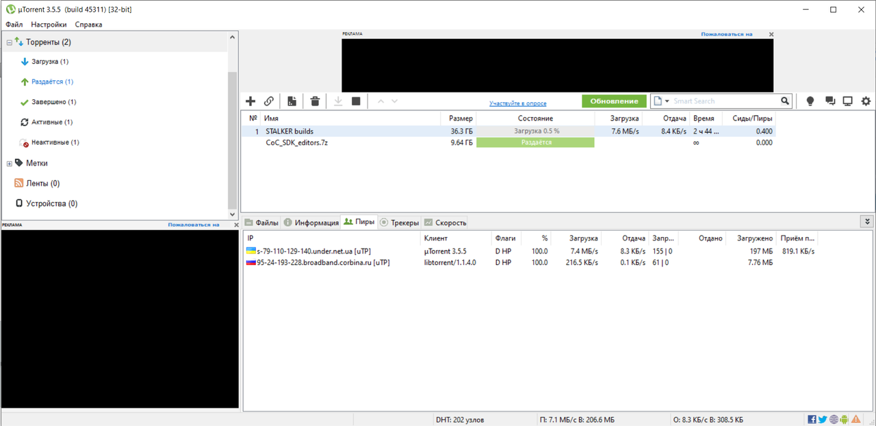
Task: Sort torrents by Имя column header
Action: point(350,118)
